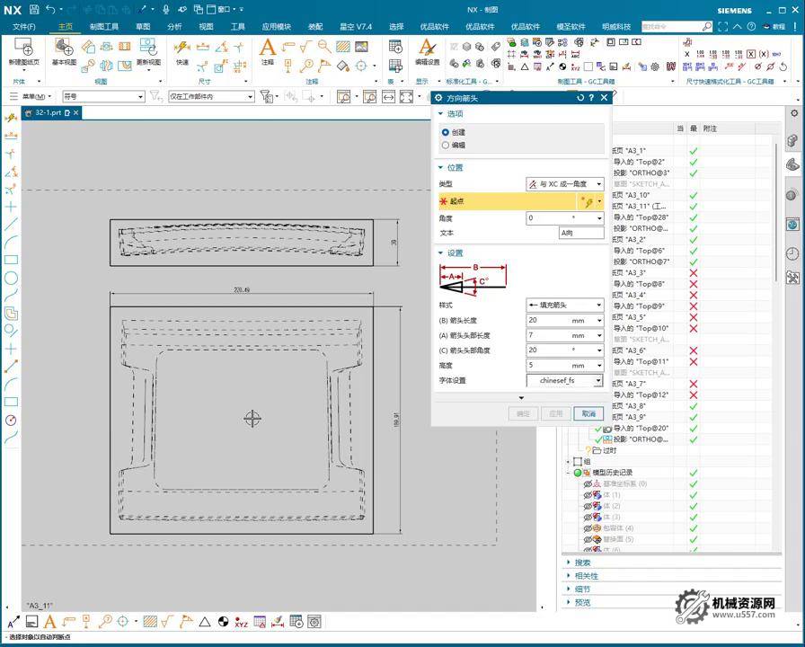Click the 注释 (Note) annotation icon
This screenshot has height=647, width=805.
tap(269, 49)
